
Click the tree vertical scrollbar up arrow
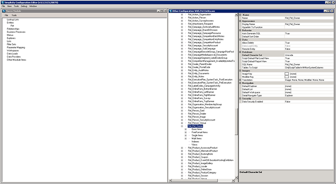click(236, 15)
